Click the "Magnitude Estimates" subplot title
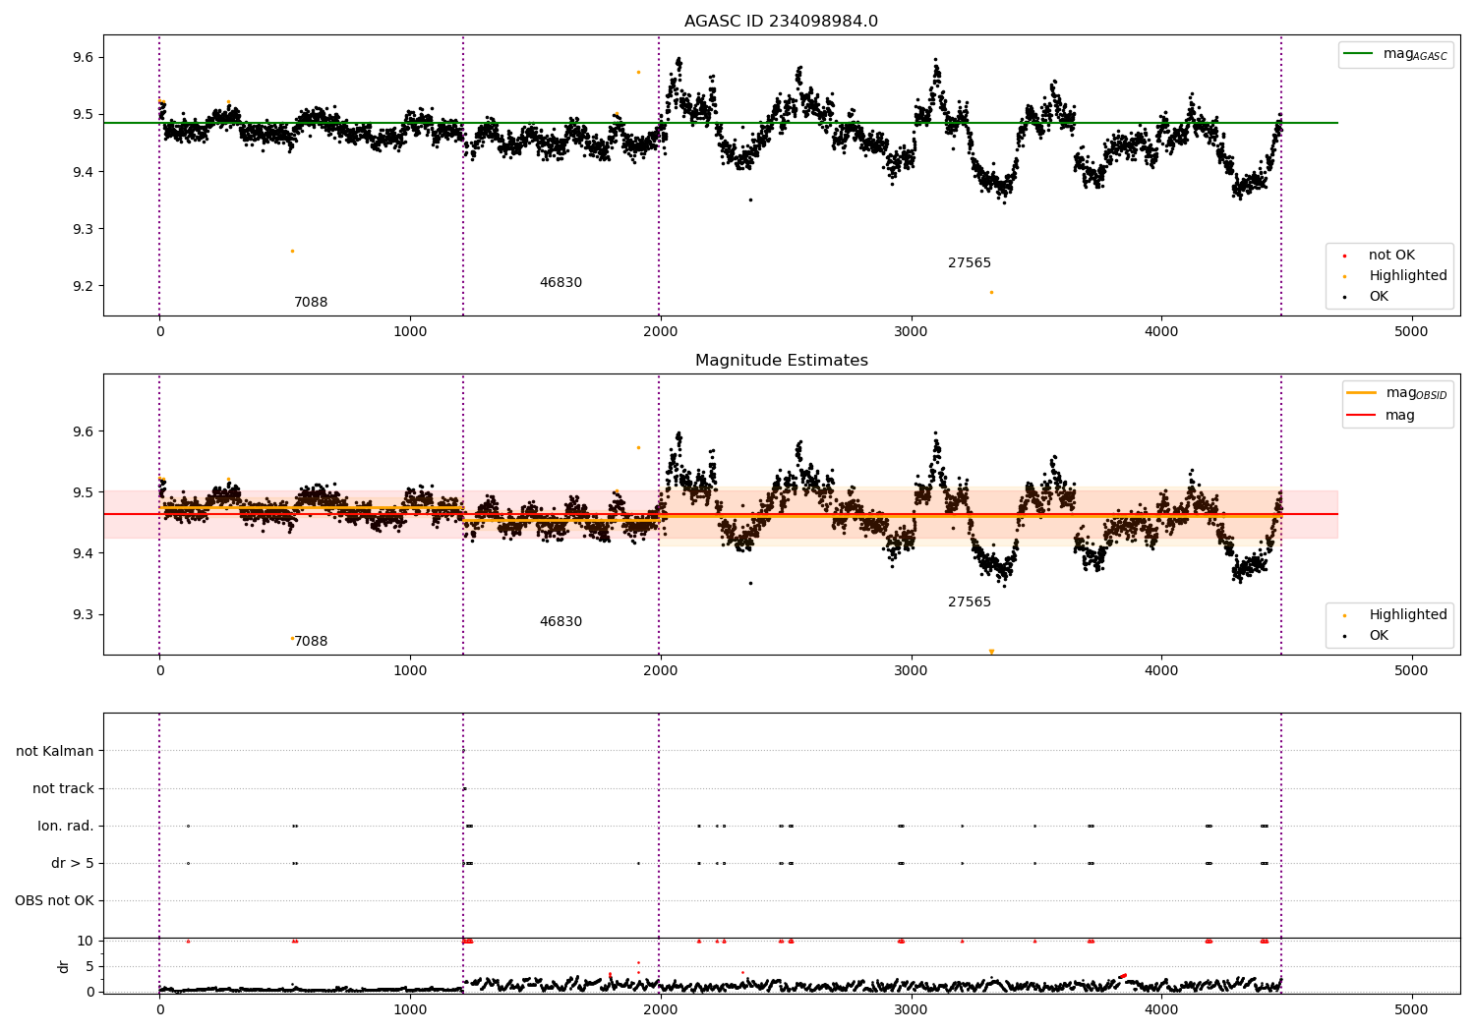The image size is (1475, 1032). pyautogui.click(x=781, y=361)
